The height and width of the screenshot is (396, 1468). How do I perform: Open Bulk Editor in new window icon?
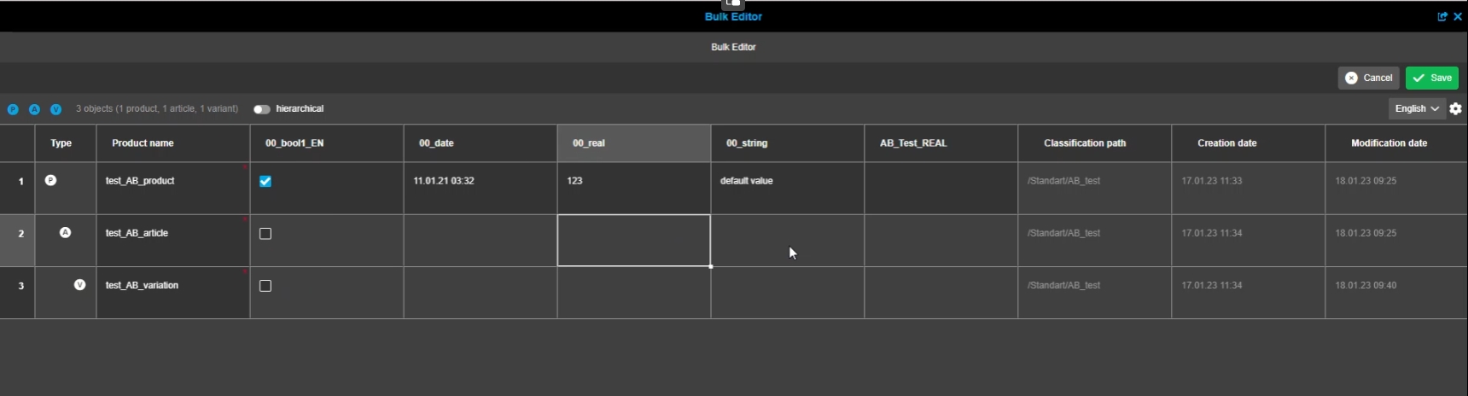pyautogui.click(x=1442, y=16)
